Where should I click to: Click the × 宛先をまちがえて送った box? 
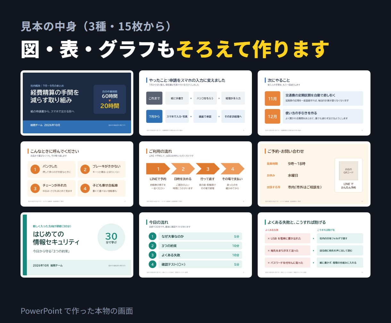click(287, 250)
